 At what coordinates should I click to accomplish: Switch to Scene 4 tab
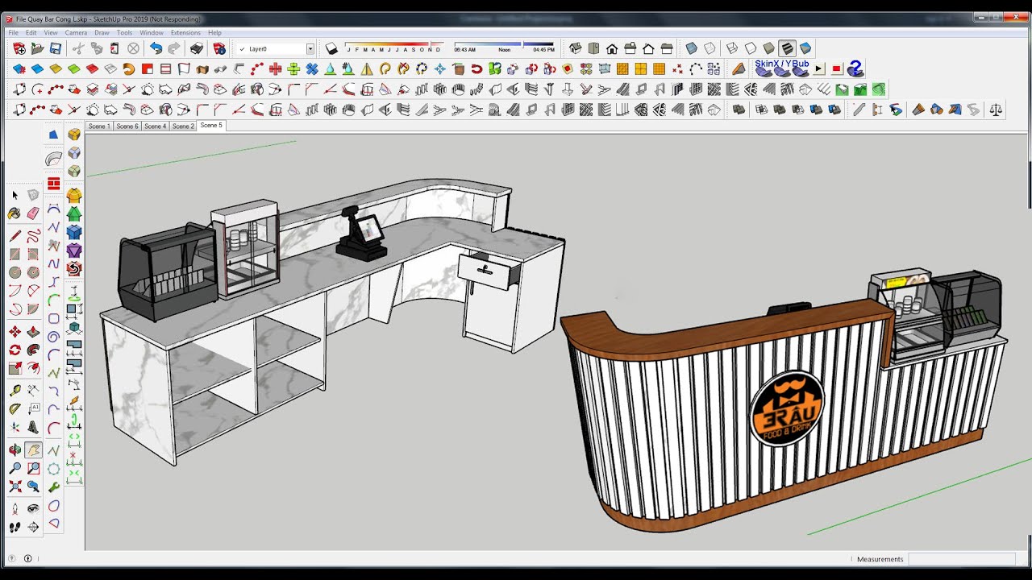156,126
